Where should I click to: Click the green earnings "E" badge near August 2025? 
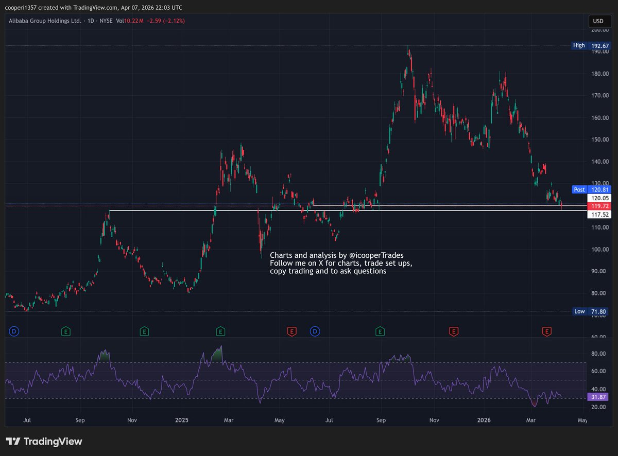click(x=380, y=331)
